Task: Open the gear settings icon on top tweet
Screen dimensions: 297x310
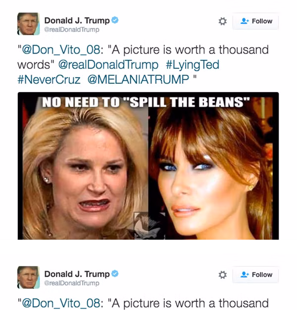Action: [223, 21]
